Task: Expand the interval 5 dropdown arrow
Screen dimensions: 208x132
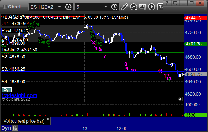Action: [106, 7]
